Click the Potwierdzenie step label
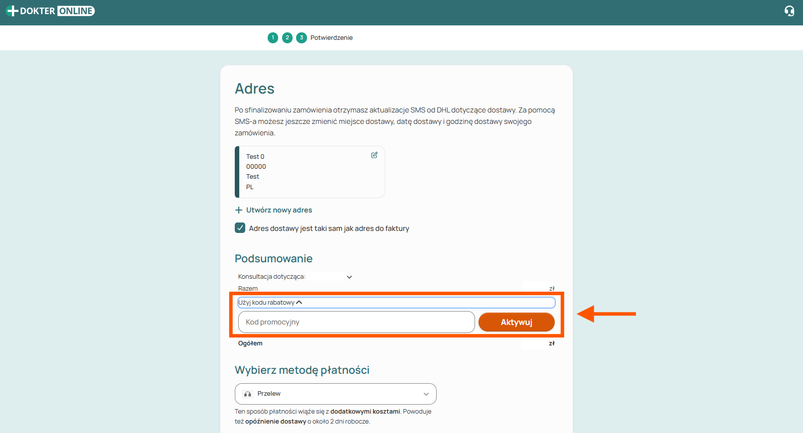The height and width of the screenshot is (433, 803). (331, 38)
